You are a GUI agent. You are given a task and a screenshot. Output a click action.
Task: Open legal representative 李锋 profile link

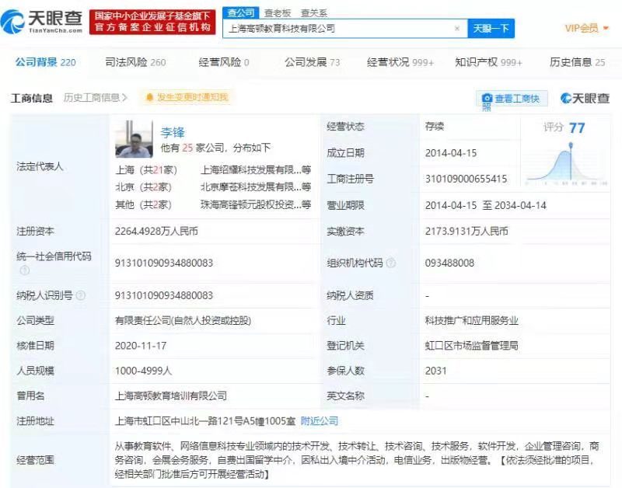[173, 132]
